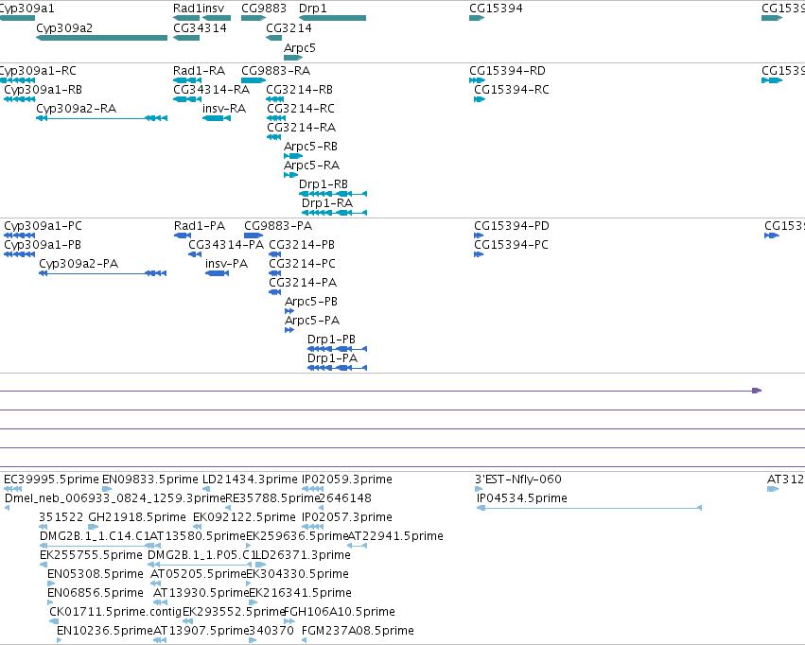Image resolution: width=805 pixels, height=645 pixels.
Task: Click the EC39995.5prime EST label
Action: [x=51, y=479]
